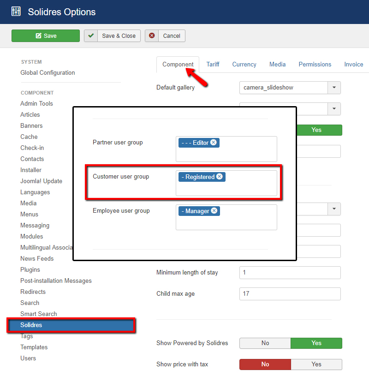Open the dropdown above Minimum length of stay
The height and width of the screenshot is (376, 369).
334,209
